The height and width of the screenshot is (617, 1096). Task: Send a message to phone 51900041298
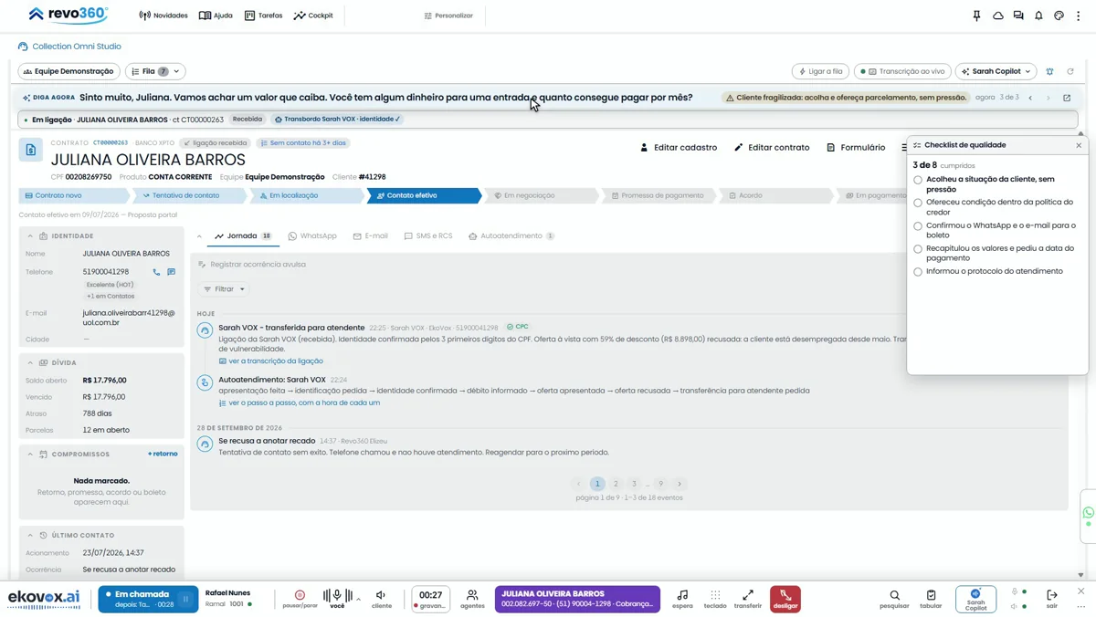171,272
